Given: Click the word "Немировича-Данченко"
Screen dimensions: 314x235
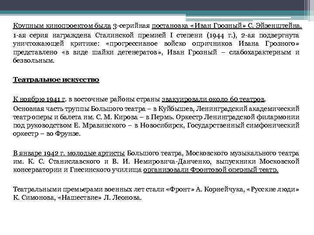Looking at the screenshot, I should click(172, 161).
